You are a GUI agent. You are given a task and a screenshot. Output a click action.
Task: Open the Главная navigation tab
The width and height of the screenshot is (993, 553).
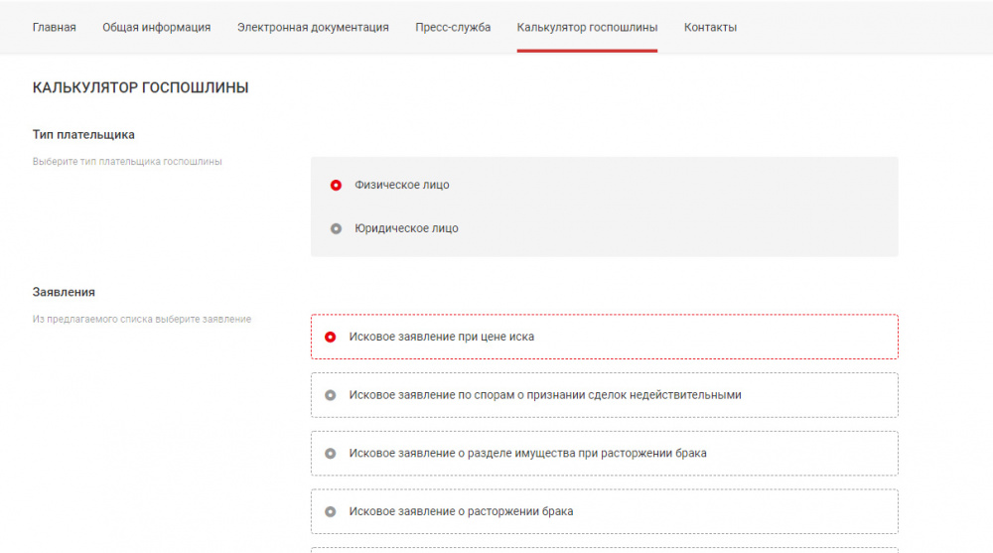(54, 28)
